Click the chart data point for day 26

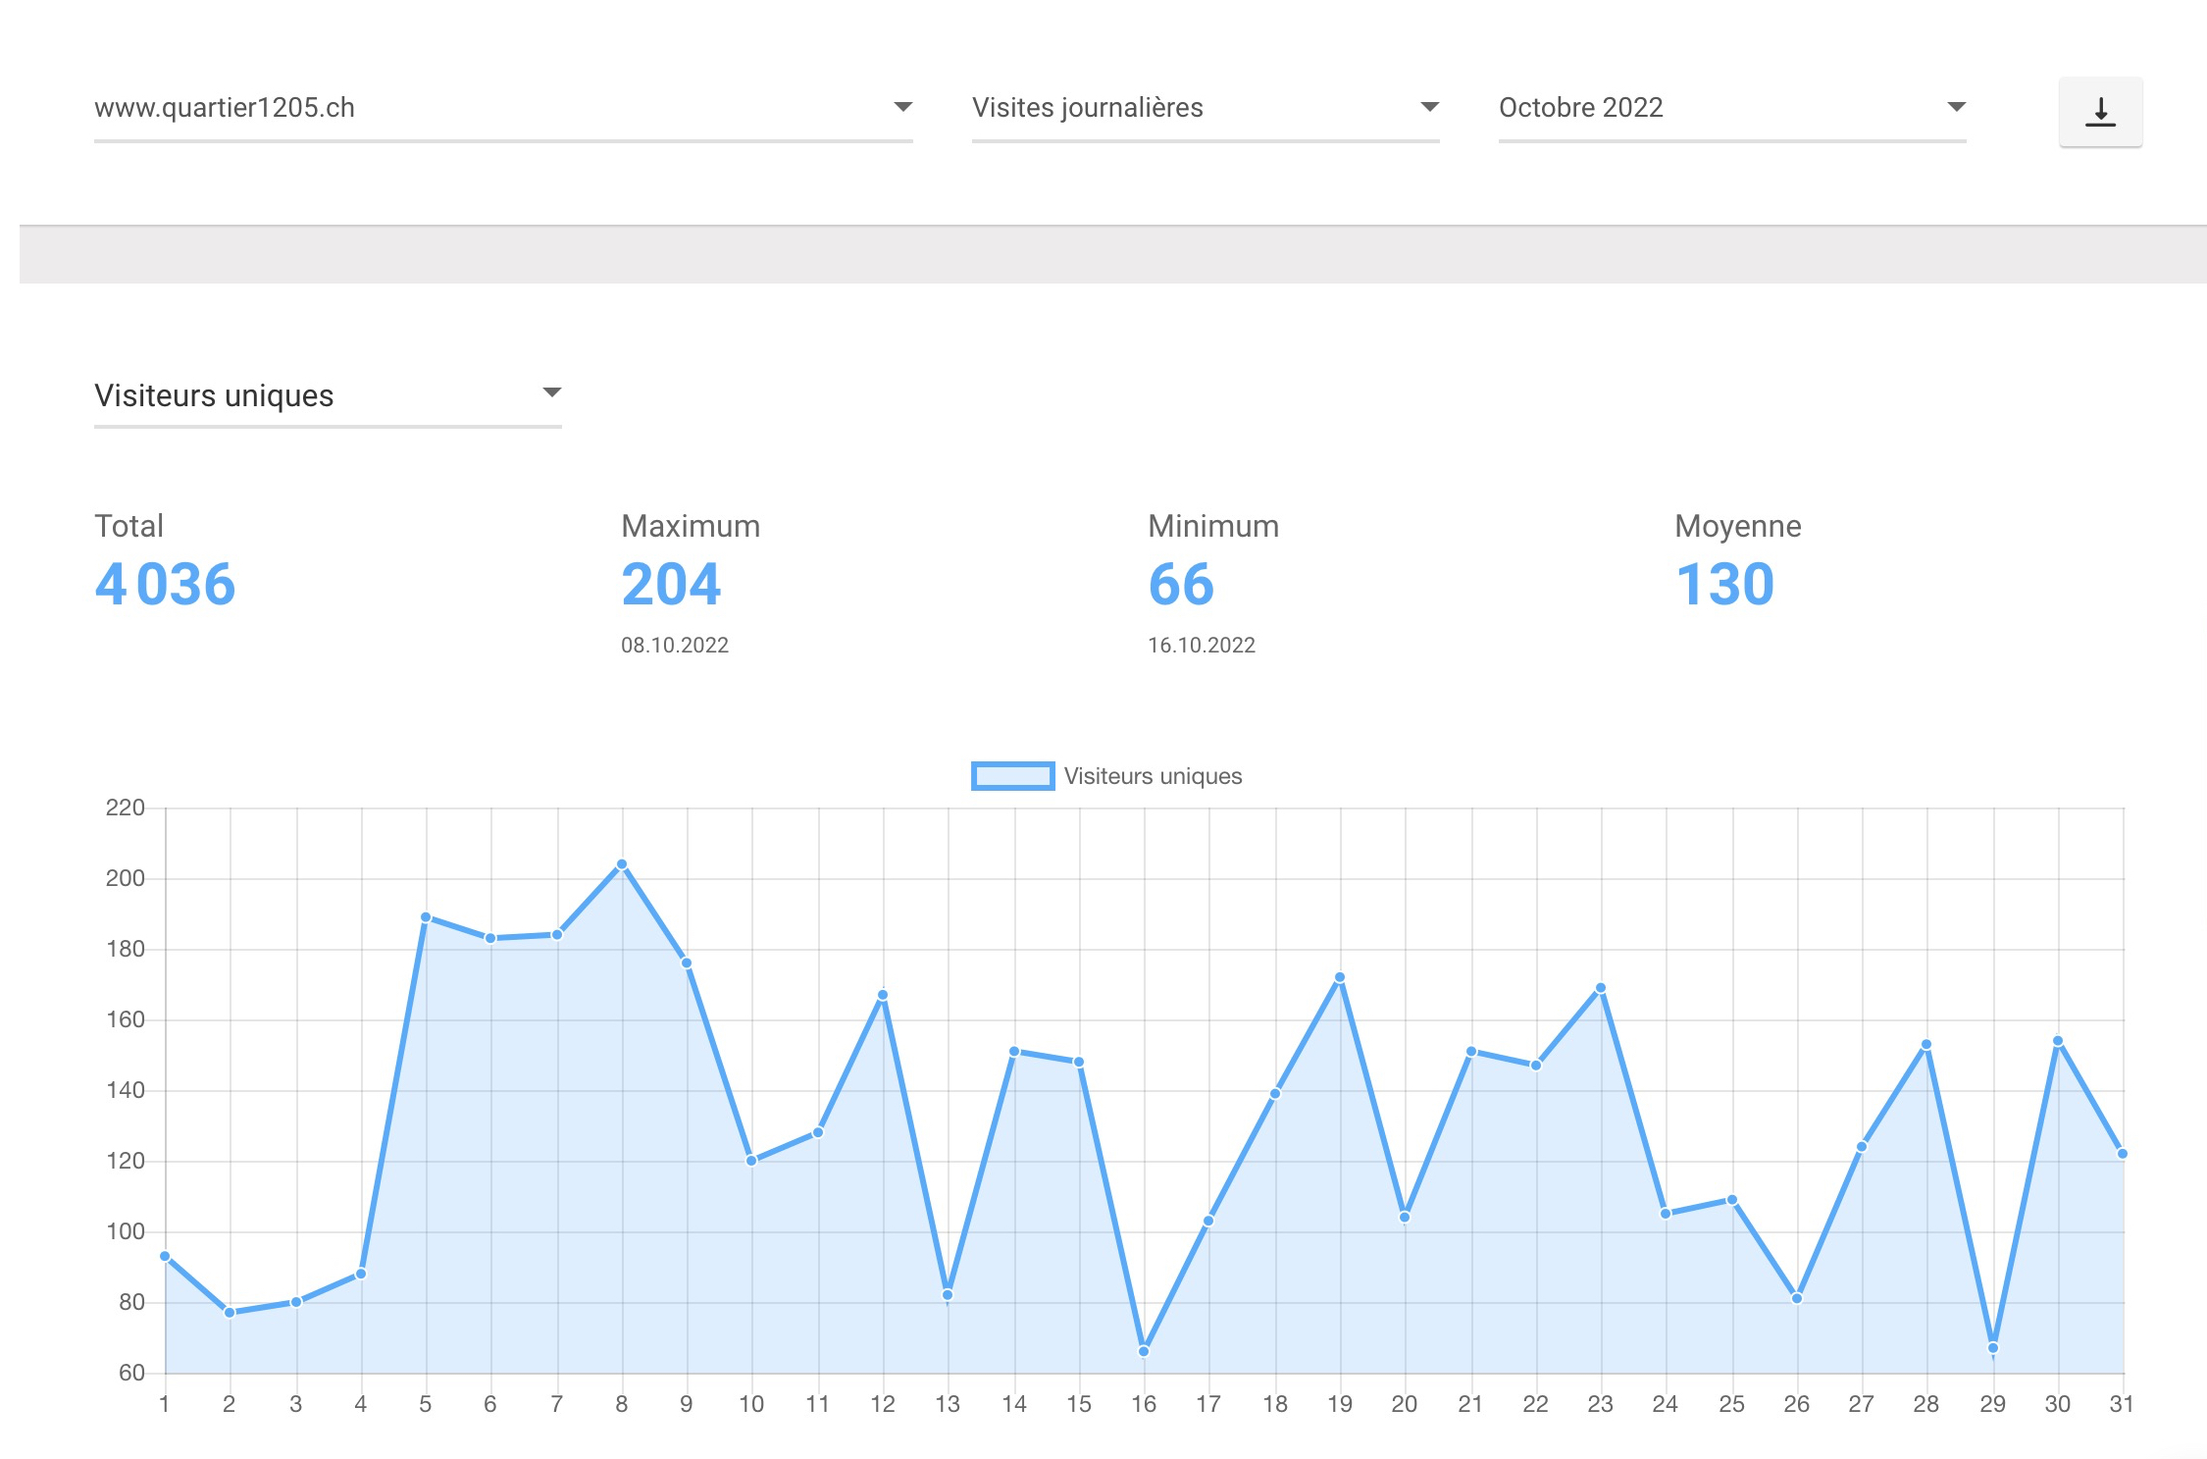1797,1298
